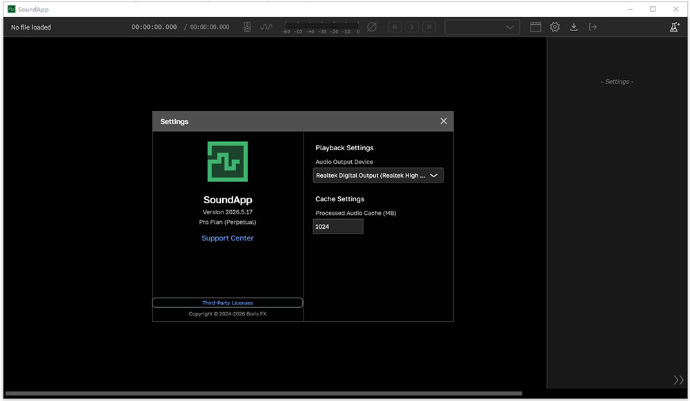
Task: Click the "Cache Settings" heading
Action: tap(339, 199)
